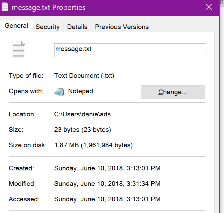224x213 pixels.
Task: Click the 'Size:' label
Action: pos(16,130)
